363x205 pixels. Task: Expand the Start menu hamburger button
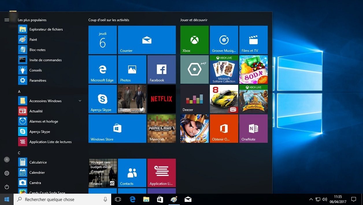pyautogui.click(x=7, y=20)
